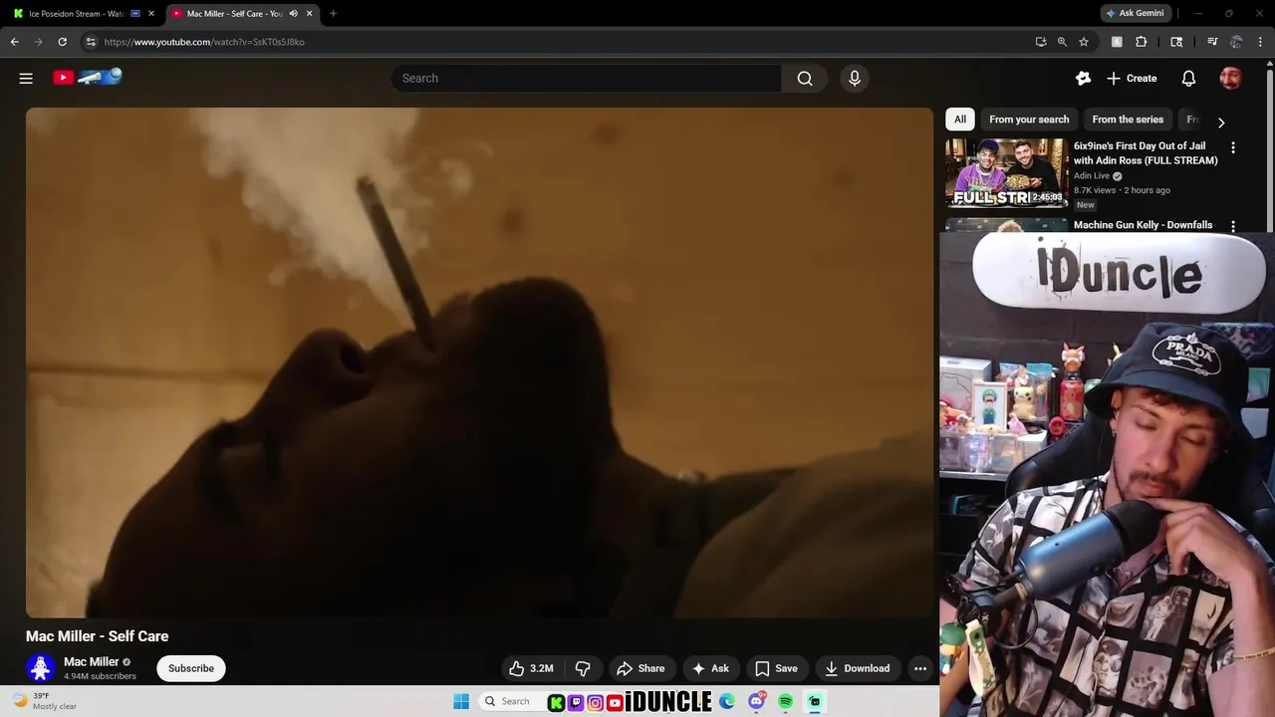Open more actions three-dot menu under video

pyautogui.click(x=920, y=668)
